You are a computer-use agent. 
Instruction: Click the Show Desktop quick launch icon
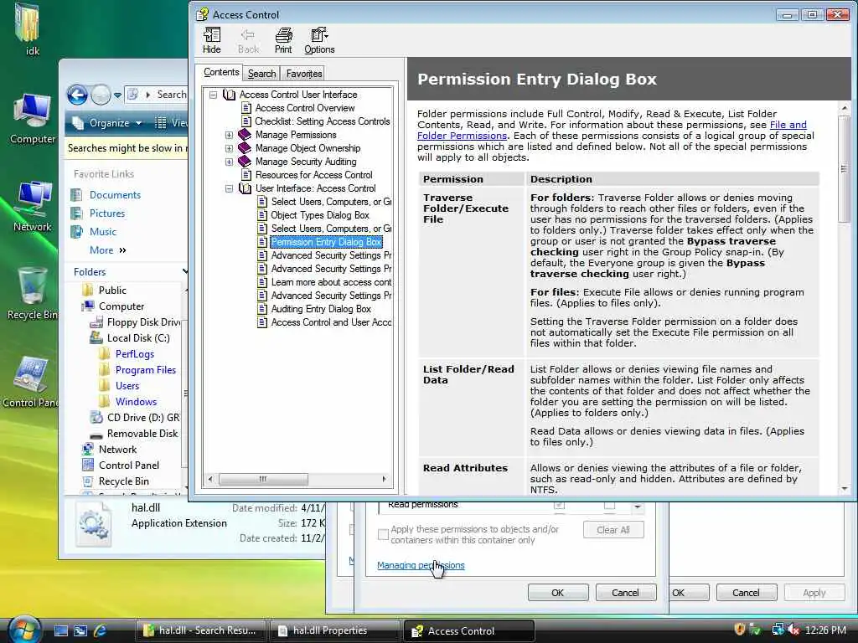pyautogui.click(x=60, y=630)
